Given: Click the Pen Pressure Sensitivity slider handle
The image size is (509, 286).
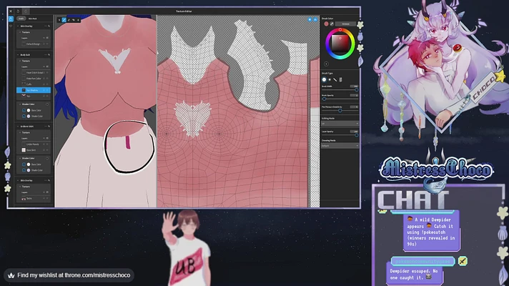Looking at the screenshot, I should pos(340,111).
